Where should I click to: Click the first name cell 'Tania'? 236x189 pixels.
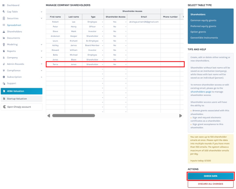coord(55,64)
